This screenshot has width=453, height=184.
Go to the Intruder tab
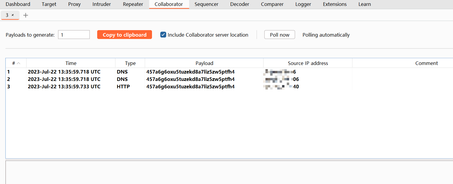coord(102,4)
